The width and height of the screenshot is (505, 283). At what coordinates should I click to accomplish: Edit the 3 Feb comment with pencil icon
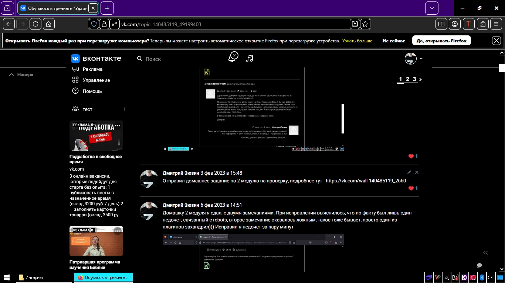[409, 172]
